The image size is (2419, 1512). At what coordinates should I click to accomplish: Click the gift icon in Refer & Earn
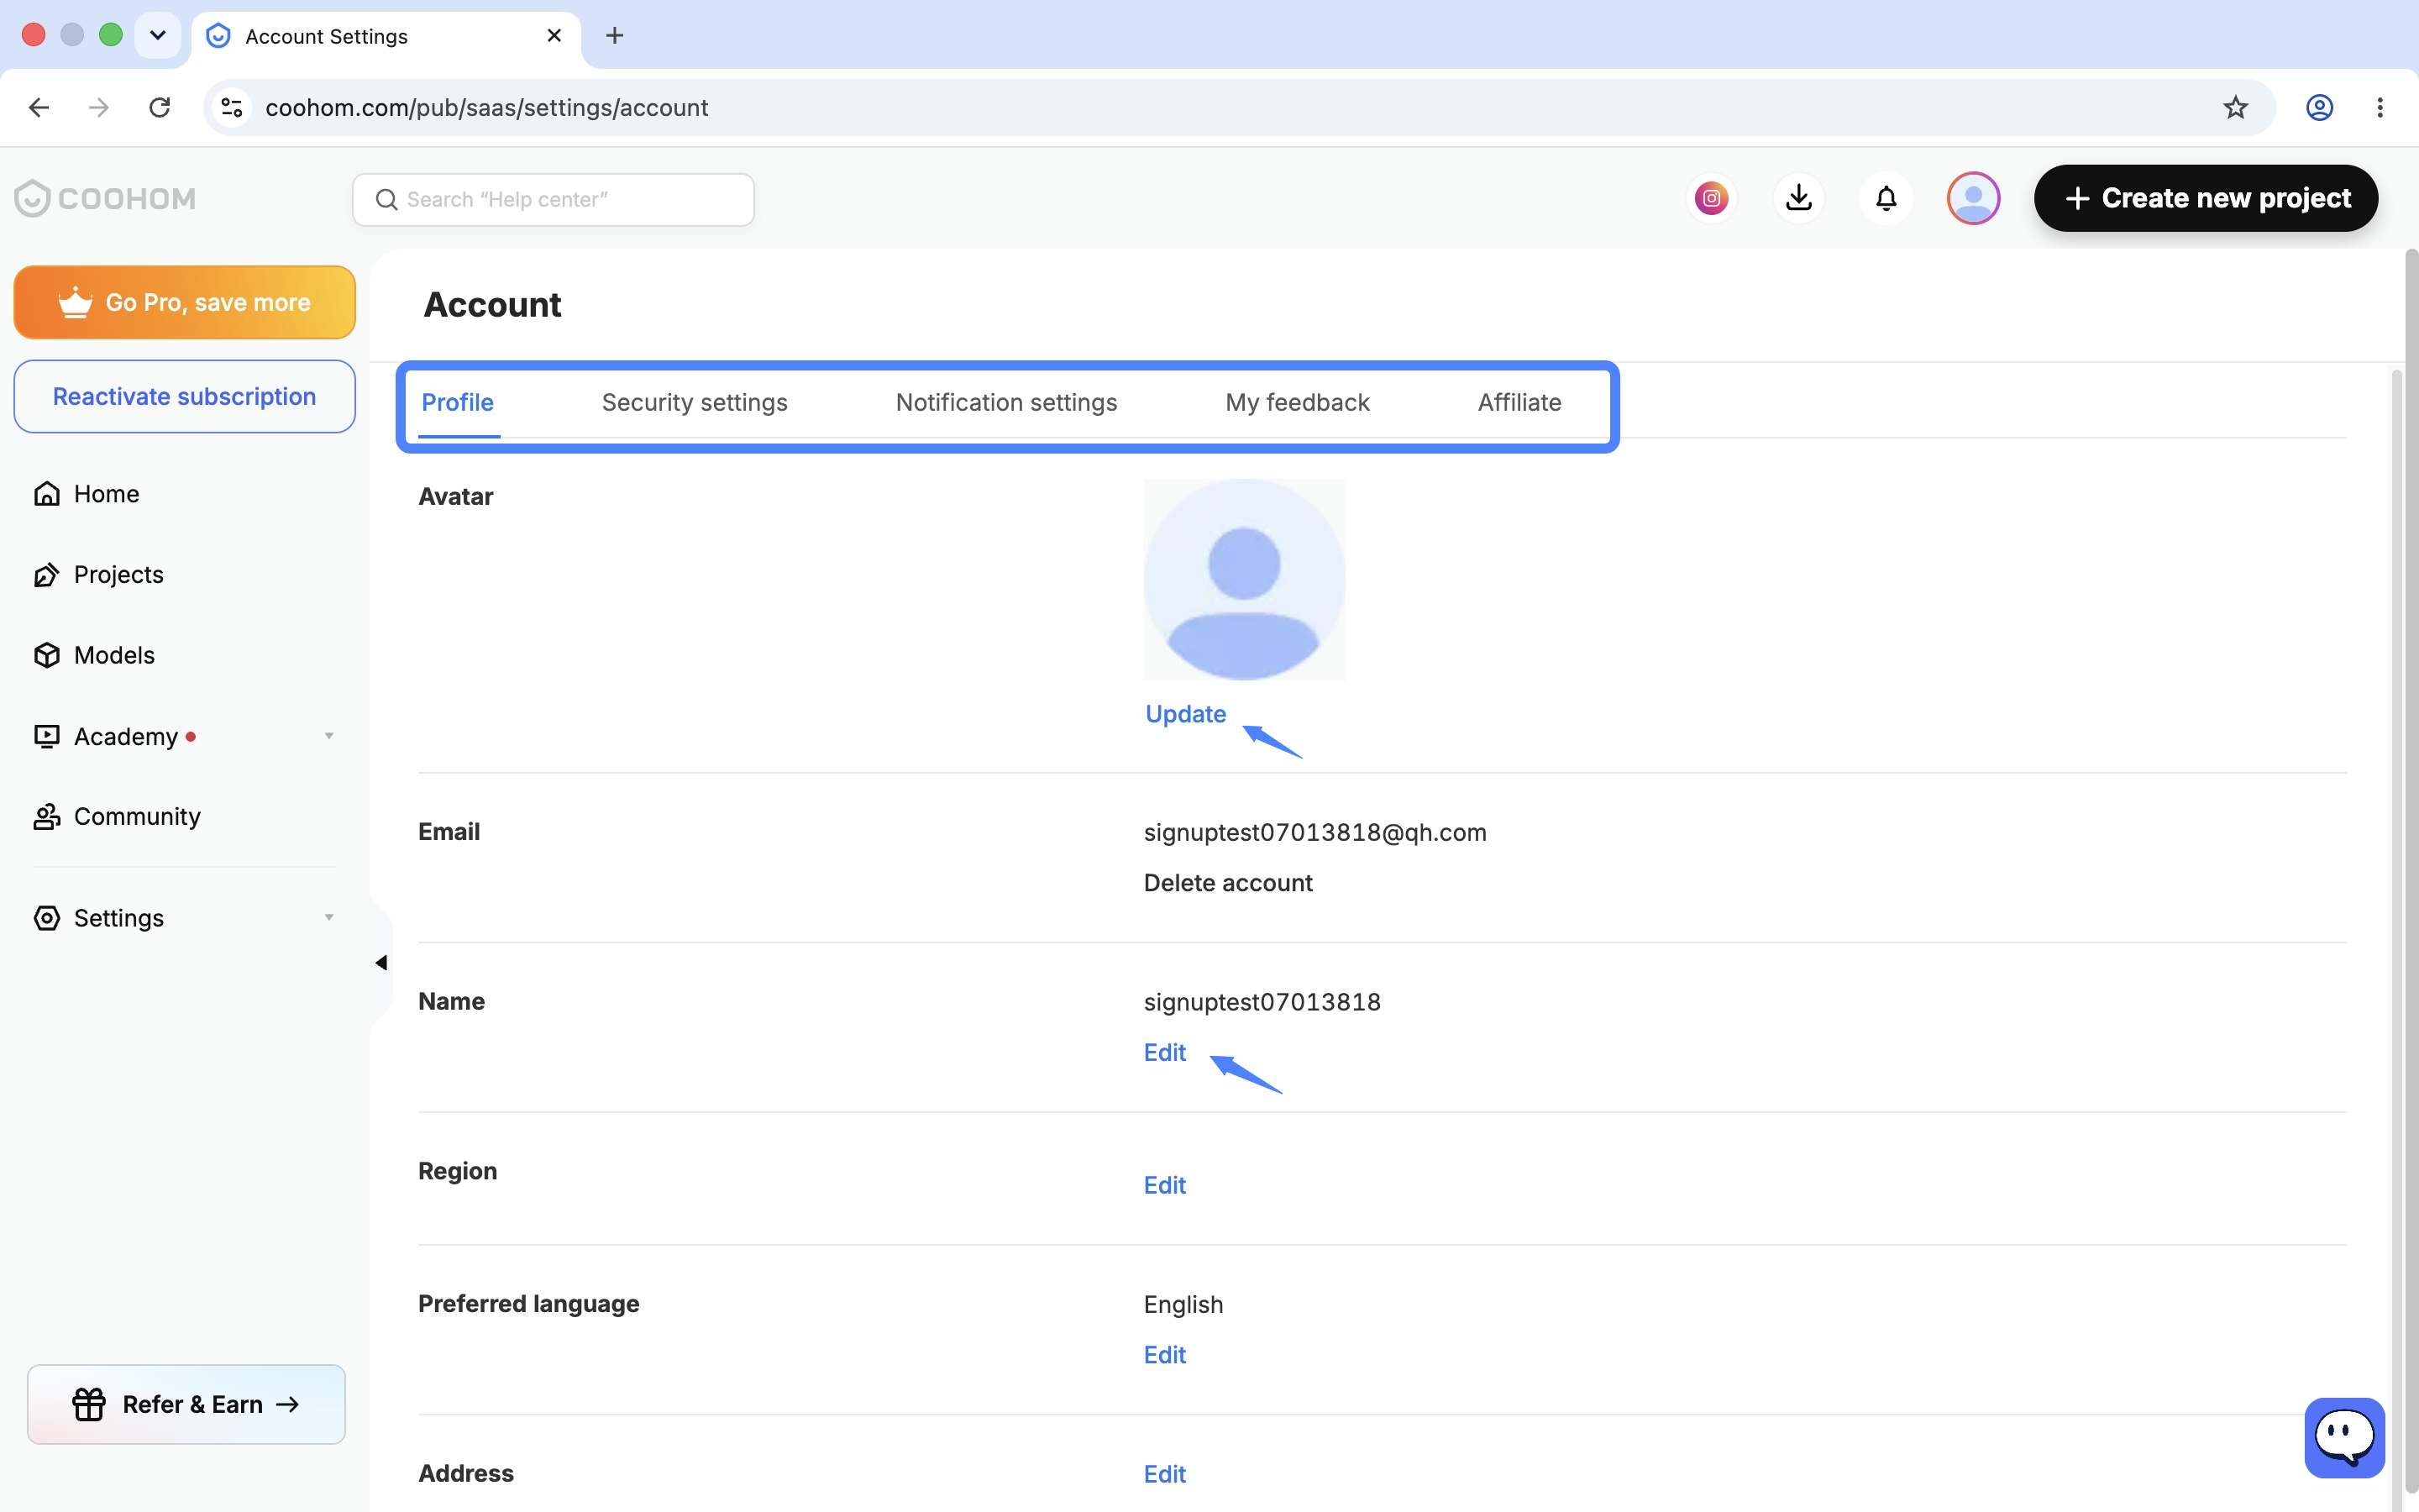tap(88, 1404)
